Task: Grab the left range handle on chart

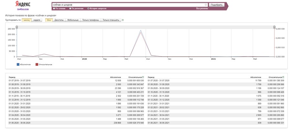Action: pyautogui.click(x=17, y=27)
